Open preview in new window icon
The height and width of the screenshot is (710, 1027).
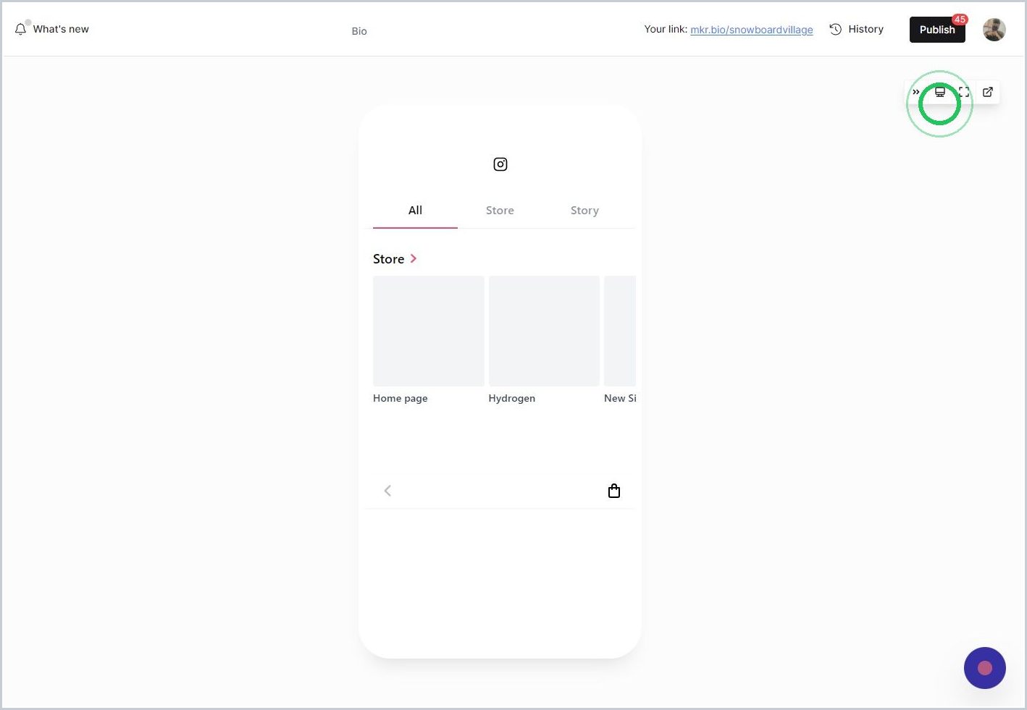click(x=988, y=92)
